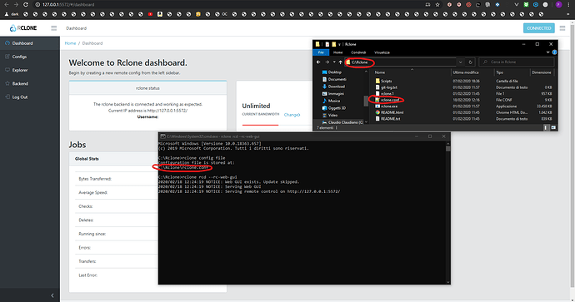
Task: Click the C:\Rclone address path field
Action: coord(401,62)
